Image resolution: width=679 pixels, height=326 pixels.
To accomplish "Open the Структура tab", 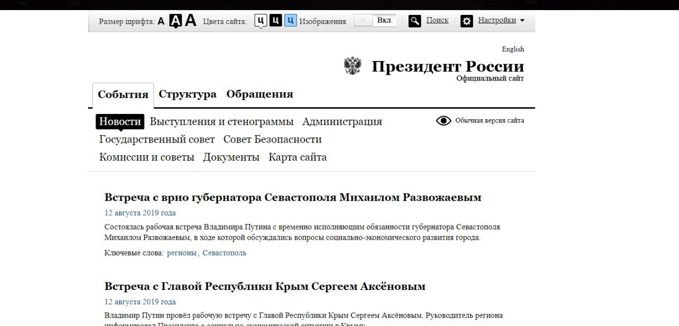I will tap(188, 94).
